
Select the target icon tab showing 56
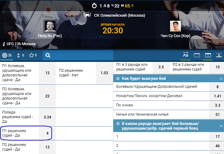(7, 55)
